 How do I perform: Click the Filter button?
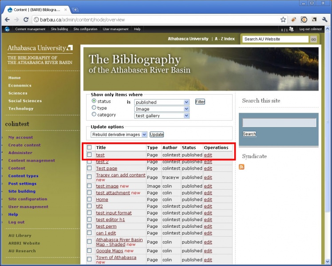click(200, 102)
